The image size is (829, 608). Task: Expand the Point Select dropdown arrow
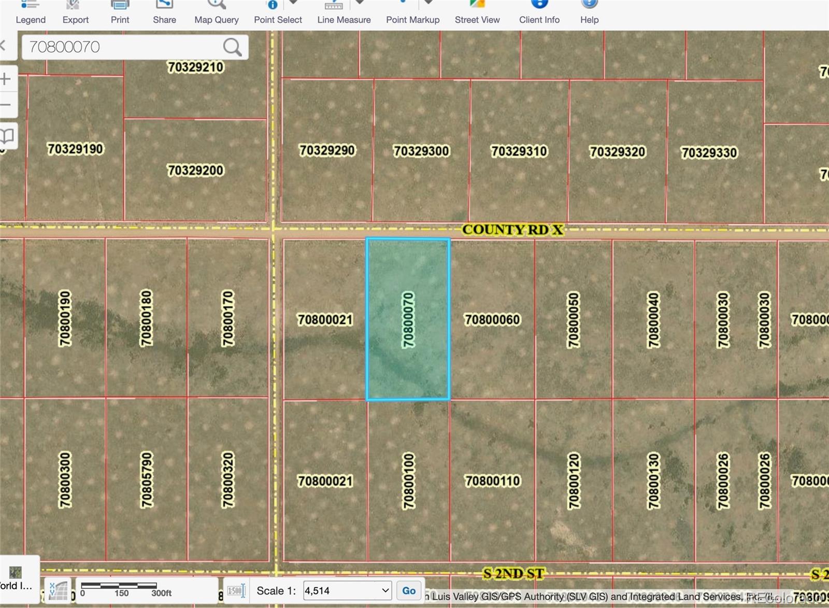[294, 3]
